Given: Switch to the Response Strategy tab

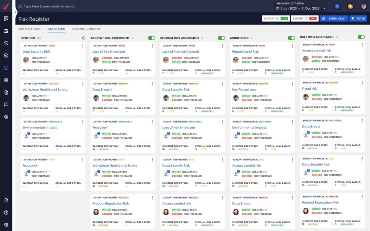Looking at the screenshot, I should coord(86,29).
